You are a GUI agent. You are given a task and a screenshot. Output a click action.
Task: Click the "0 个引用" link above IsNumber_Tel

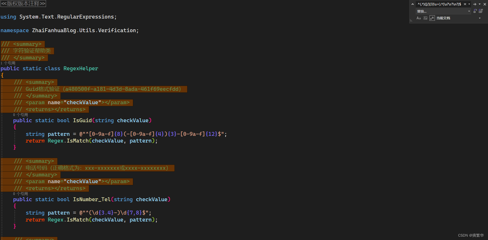21,194
